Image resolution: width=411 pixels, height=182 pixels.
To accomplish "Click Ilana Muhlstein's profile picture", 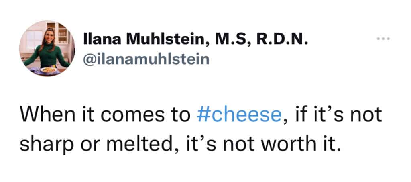I will (x=47, y=49).
